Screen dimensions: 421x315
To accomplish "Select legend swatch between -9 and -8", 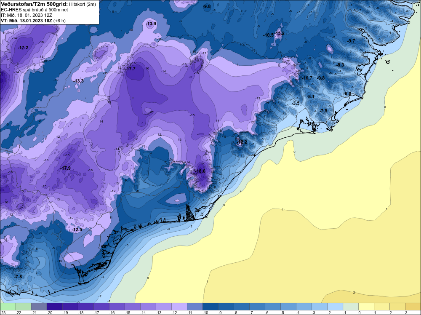I will pyautogui.click(x=226, y=307).
